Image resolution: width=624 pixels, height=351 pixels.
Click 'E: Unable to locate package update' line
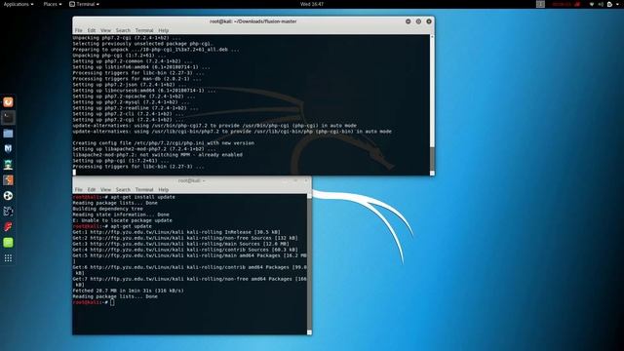[x=123, y=220]
